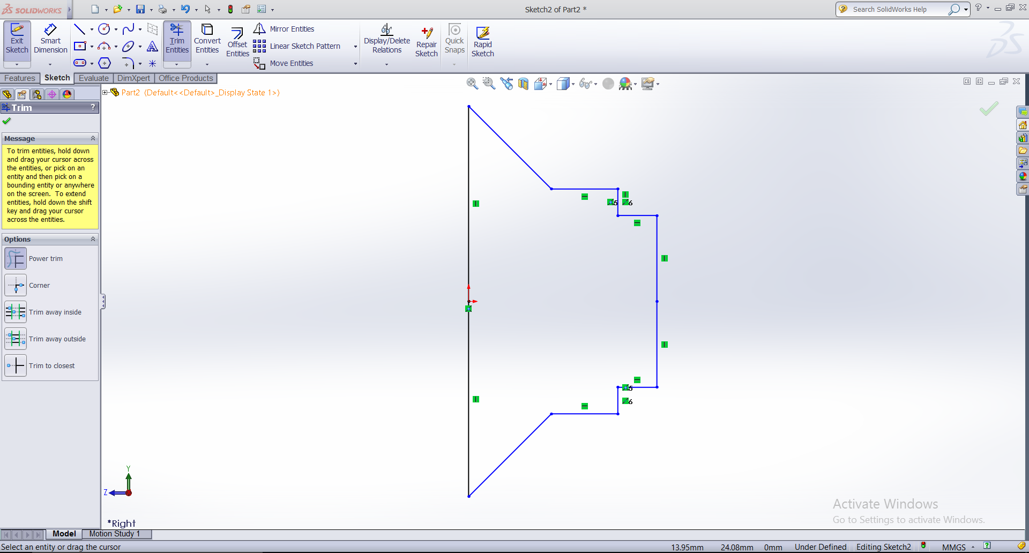Click the MMGS unit system status
Screen dimensions: 1029x553
pyautogui.click(x=954, y=547)
